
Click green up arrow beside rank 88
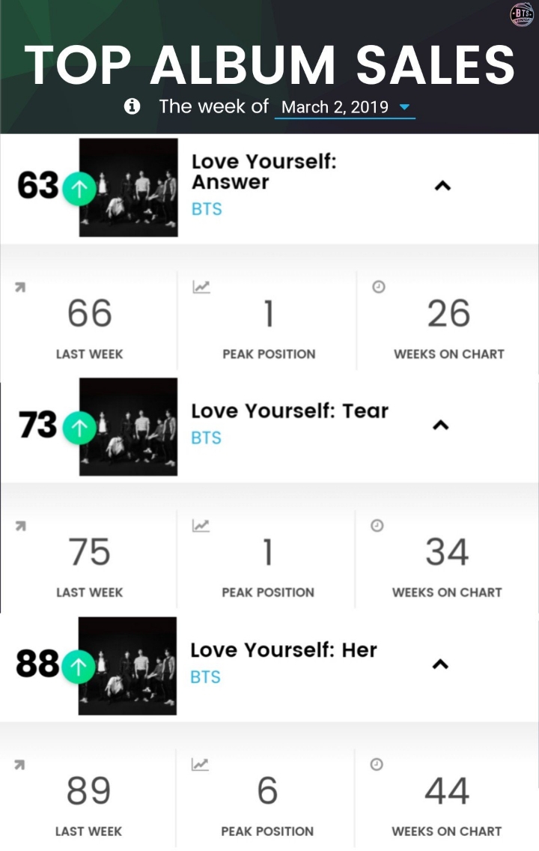tap(79, 667)
